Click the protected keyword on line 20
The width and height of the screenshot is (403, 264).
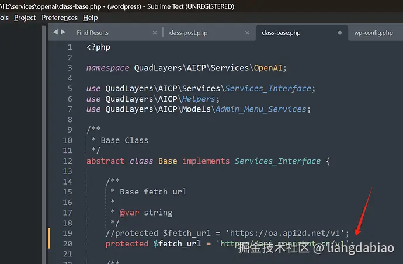tap(127, 244)
